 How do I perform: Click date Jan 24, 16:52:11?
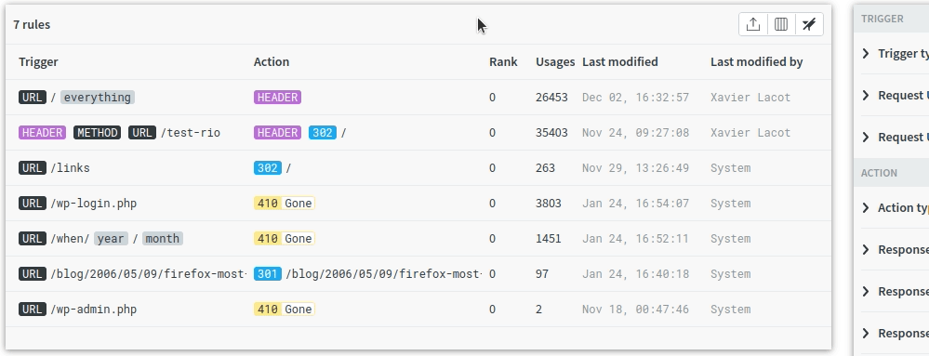click(636, 239)
